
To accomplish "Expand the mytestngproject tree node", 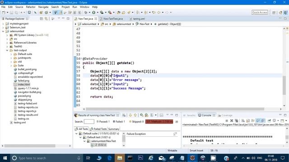I will pyautogui.click(x=3, y=24).
